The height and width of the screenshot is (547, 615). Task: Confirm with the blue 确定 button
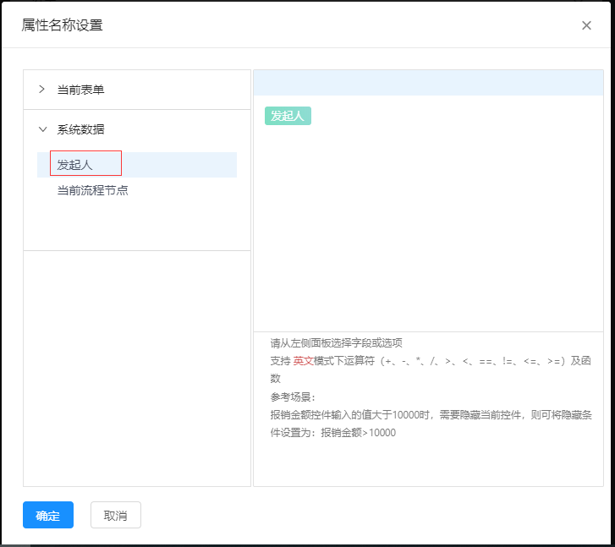point(48,515)
